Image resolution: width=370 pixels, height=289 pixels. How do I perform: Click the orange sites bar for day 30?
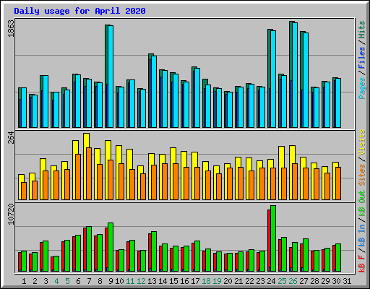pos(338,184)
